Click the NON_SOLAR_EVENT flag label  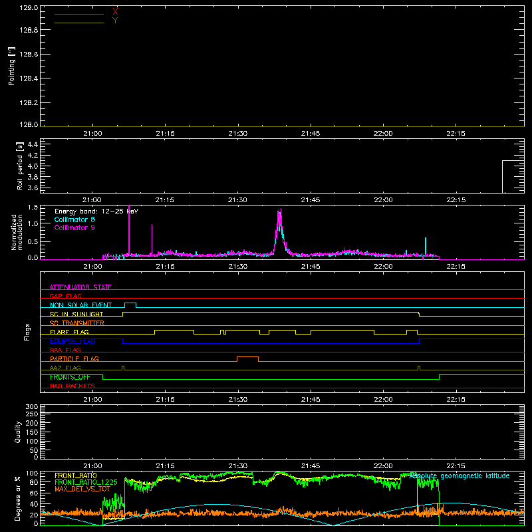click(x=80, y=305)
